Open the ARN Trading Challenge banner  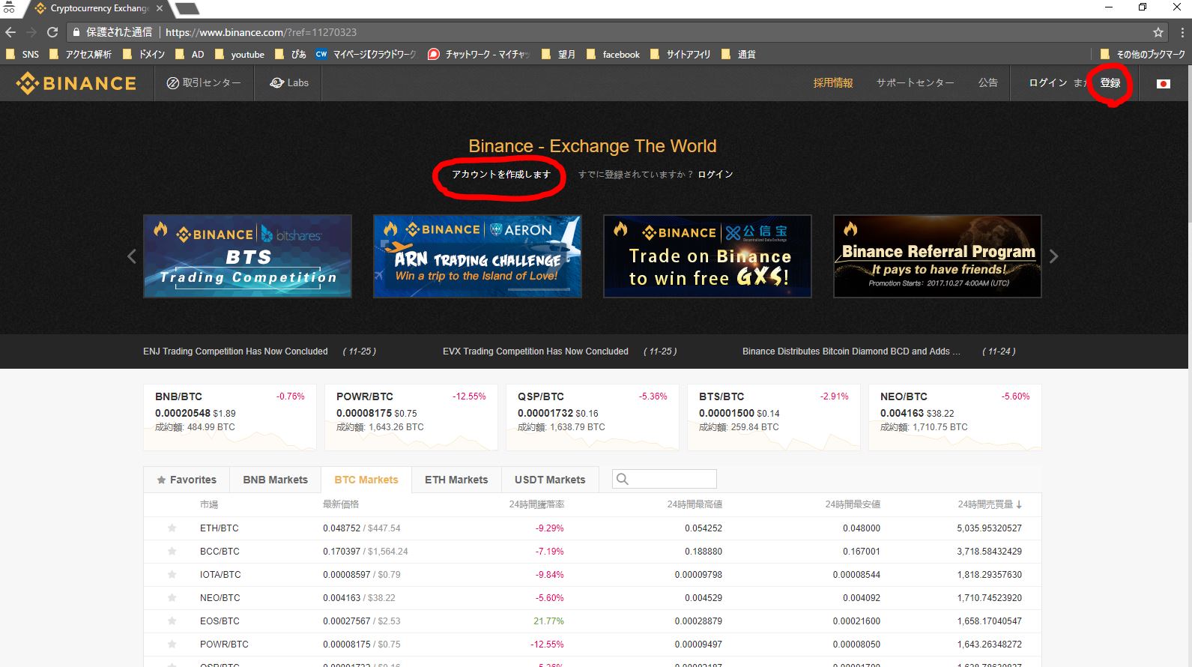tap(477, 256)
